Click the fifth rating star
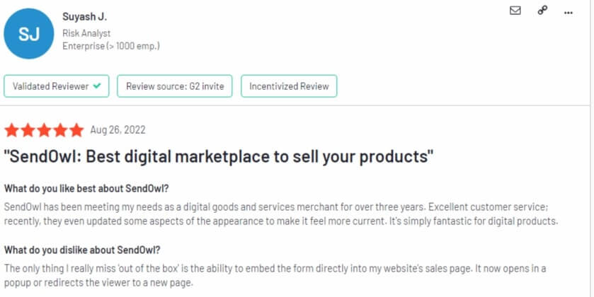Screen dimensions: 594x297 (76, 130)
